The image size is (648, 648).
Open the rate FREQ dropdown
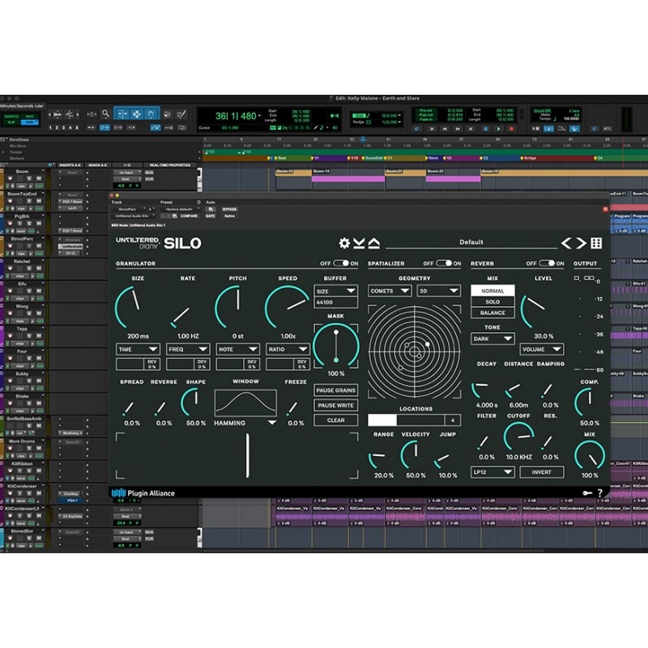[188, 349]
